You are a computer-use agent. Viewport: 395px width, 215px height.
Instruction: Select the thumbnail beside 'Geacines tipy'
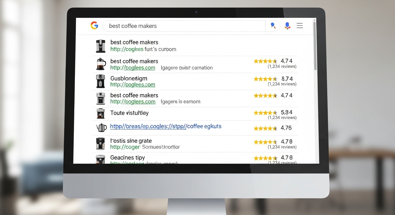click(x=100, y=159)
